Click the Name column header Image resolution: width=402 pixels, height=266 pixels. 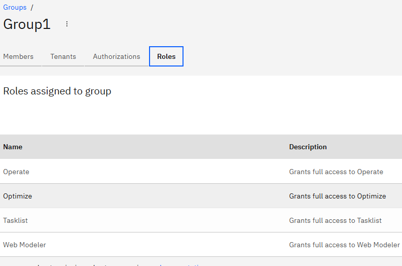click(13, 147)
